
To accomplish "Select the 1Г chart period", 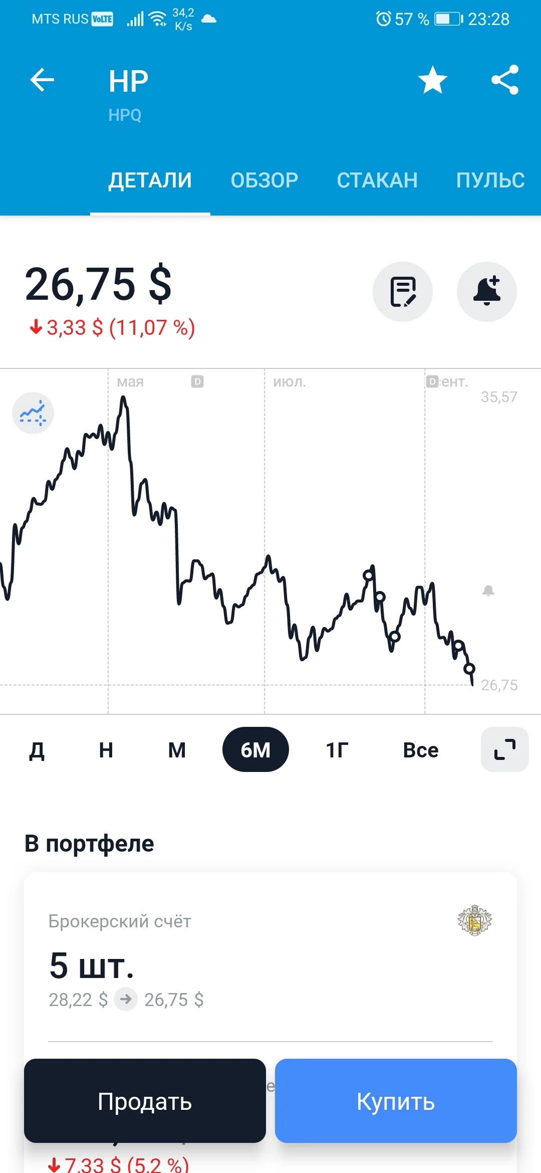I will [x=337, y=750].
